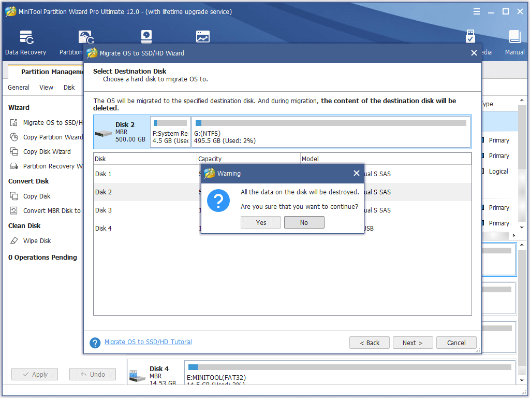Open the Disk menu
This screenshot has width=530, height=398.
pyautogui.click(x=69, y=87)
